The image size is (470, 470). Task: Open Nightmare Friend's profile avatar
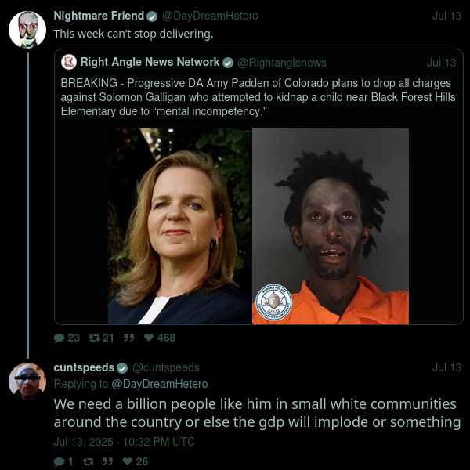[x=27, y=30]
